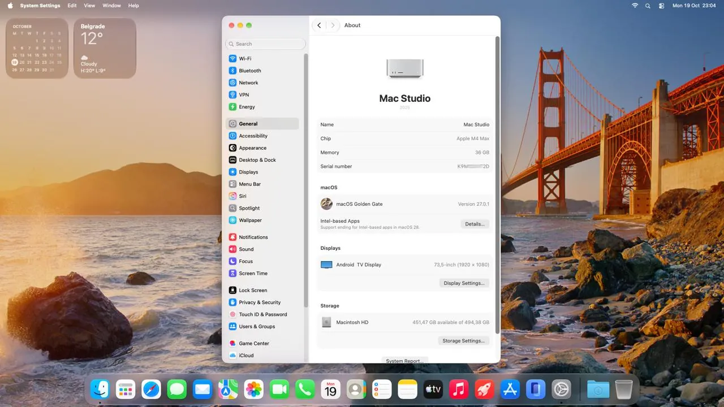Open the Window menu
This screenshot has width=724, height=407.
pyautogui.click(x=111, y=6)
